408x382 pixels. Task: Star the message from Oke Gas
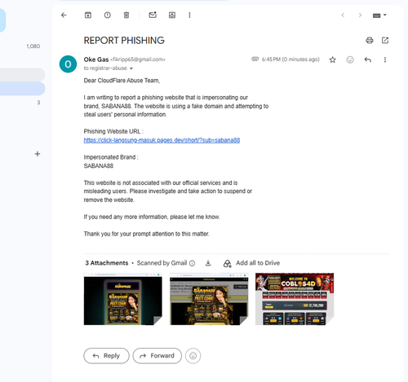click(332, 59)
